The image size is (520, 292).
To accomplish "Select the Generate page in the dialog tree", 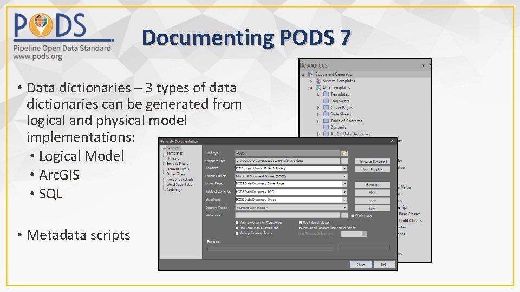I will [173, 148].
